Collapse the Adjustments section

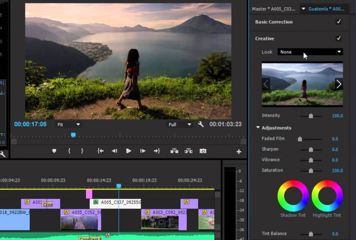pos(258,128)
